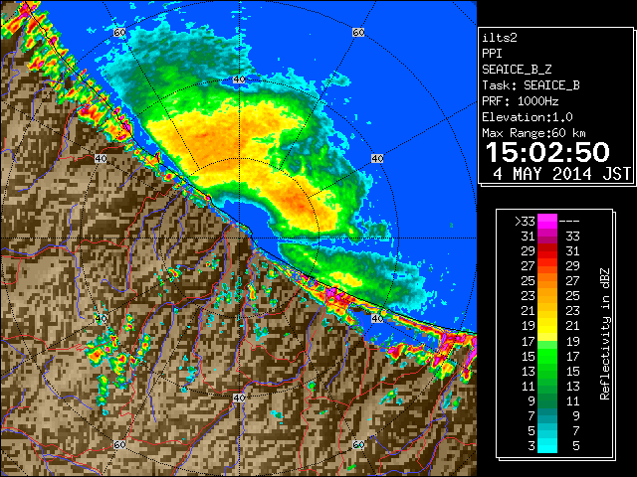Screen dimensions: 637x477
Task: Click the ">33" label in the legend
Action: (x=525, y=221)
